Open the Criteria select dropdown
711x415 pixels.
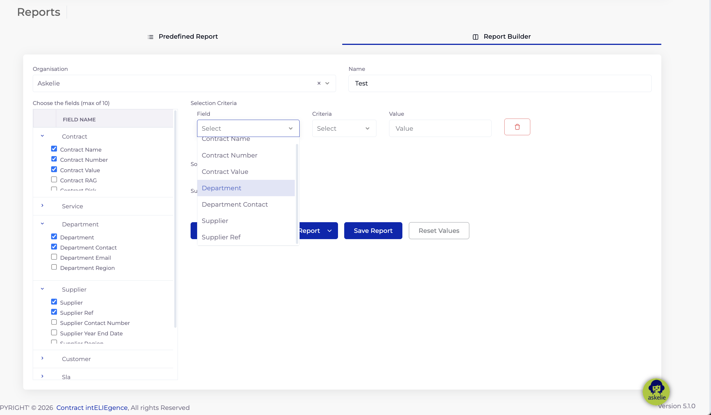[x=344, y=128]
